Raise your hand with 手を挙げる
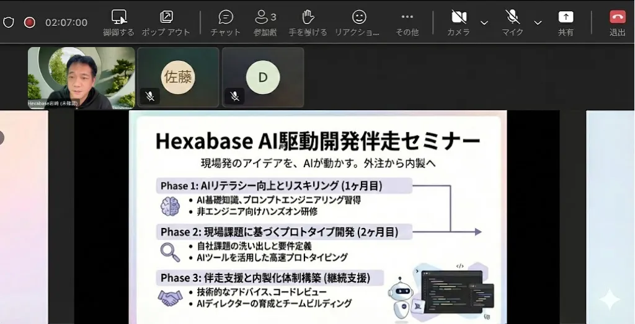This screenshot has width=635, height=324. (x=308, y=22)
